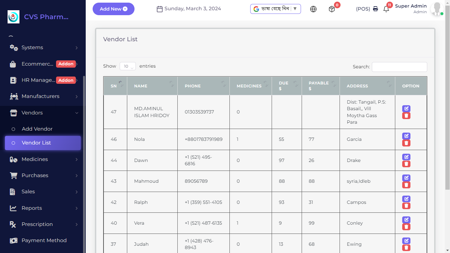Sort table by SN column
450x253 pixels.
pos(115,86)
